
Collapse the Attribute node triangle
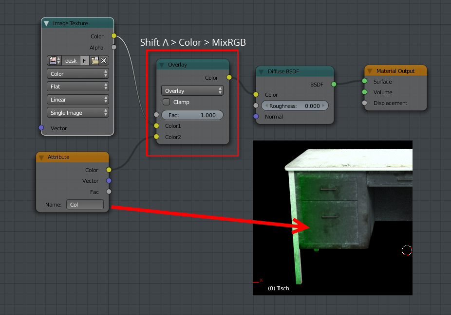(x=41, y=157)
